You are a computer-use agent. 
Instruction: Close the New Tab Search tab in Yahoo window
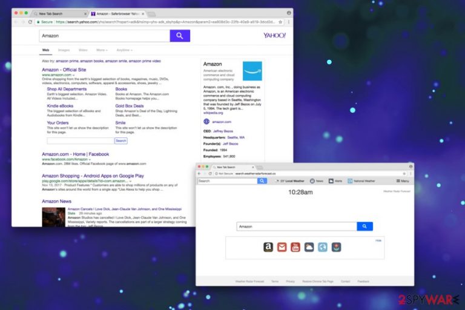pyautogui.click(x=85, y=14)
